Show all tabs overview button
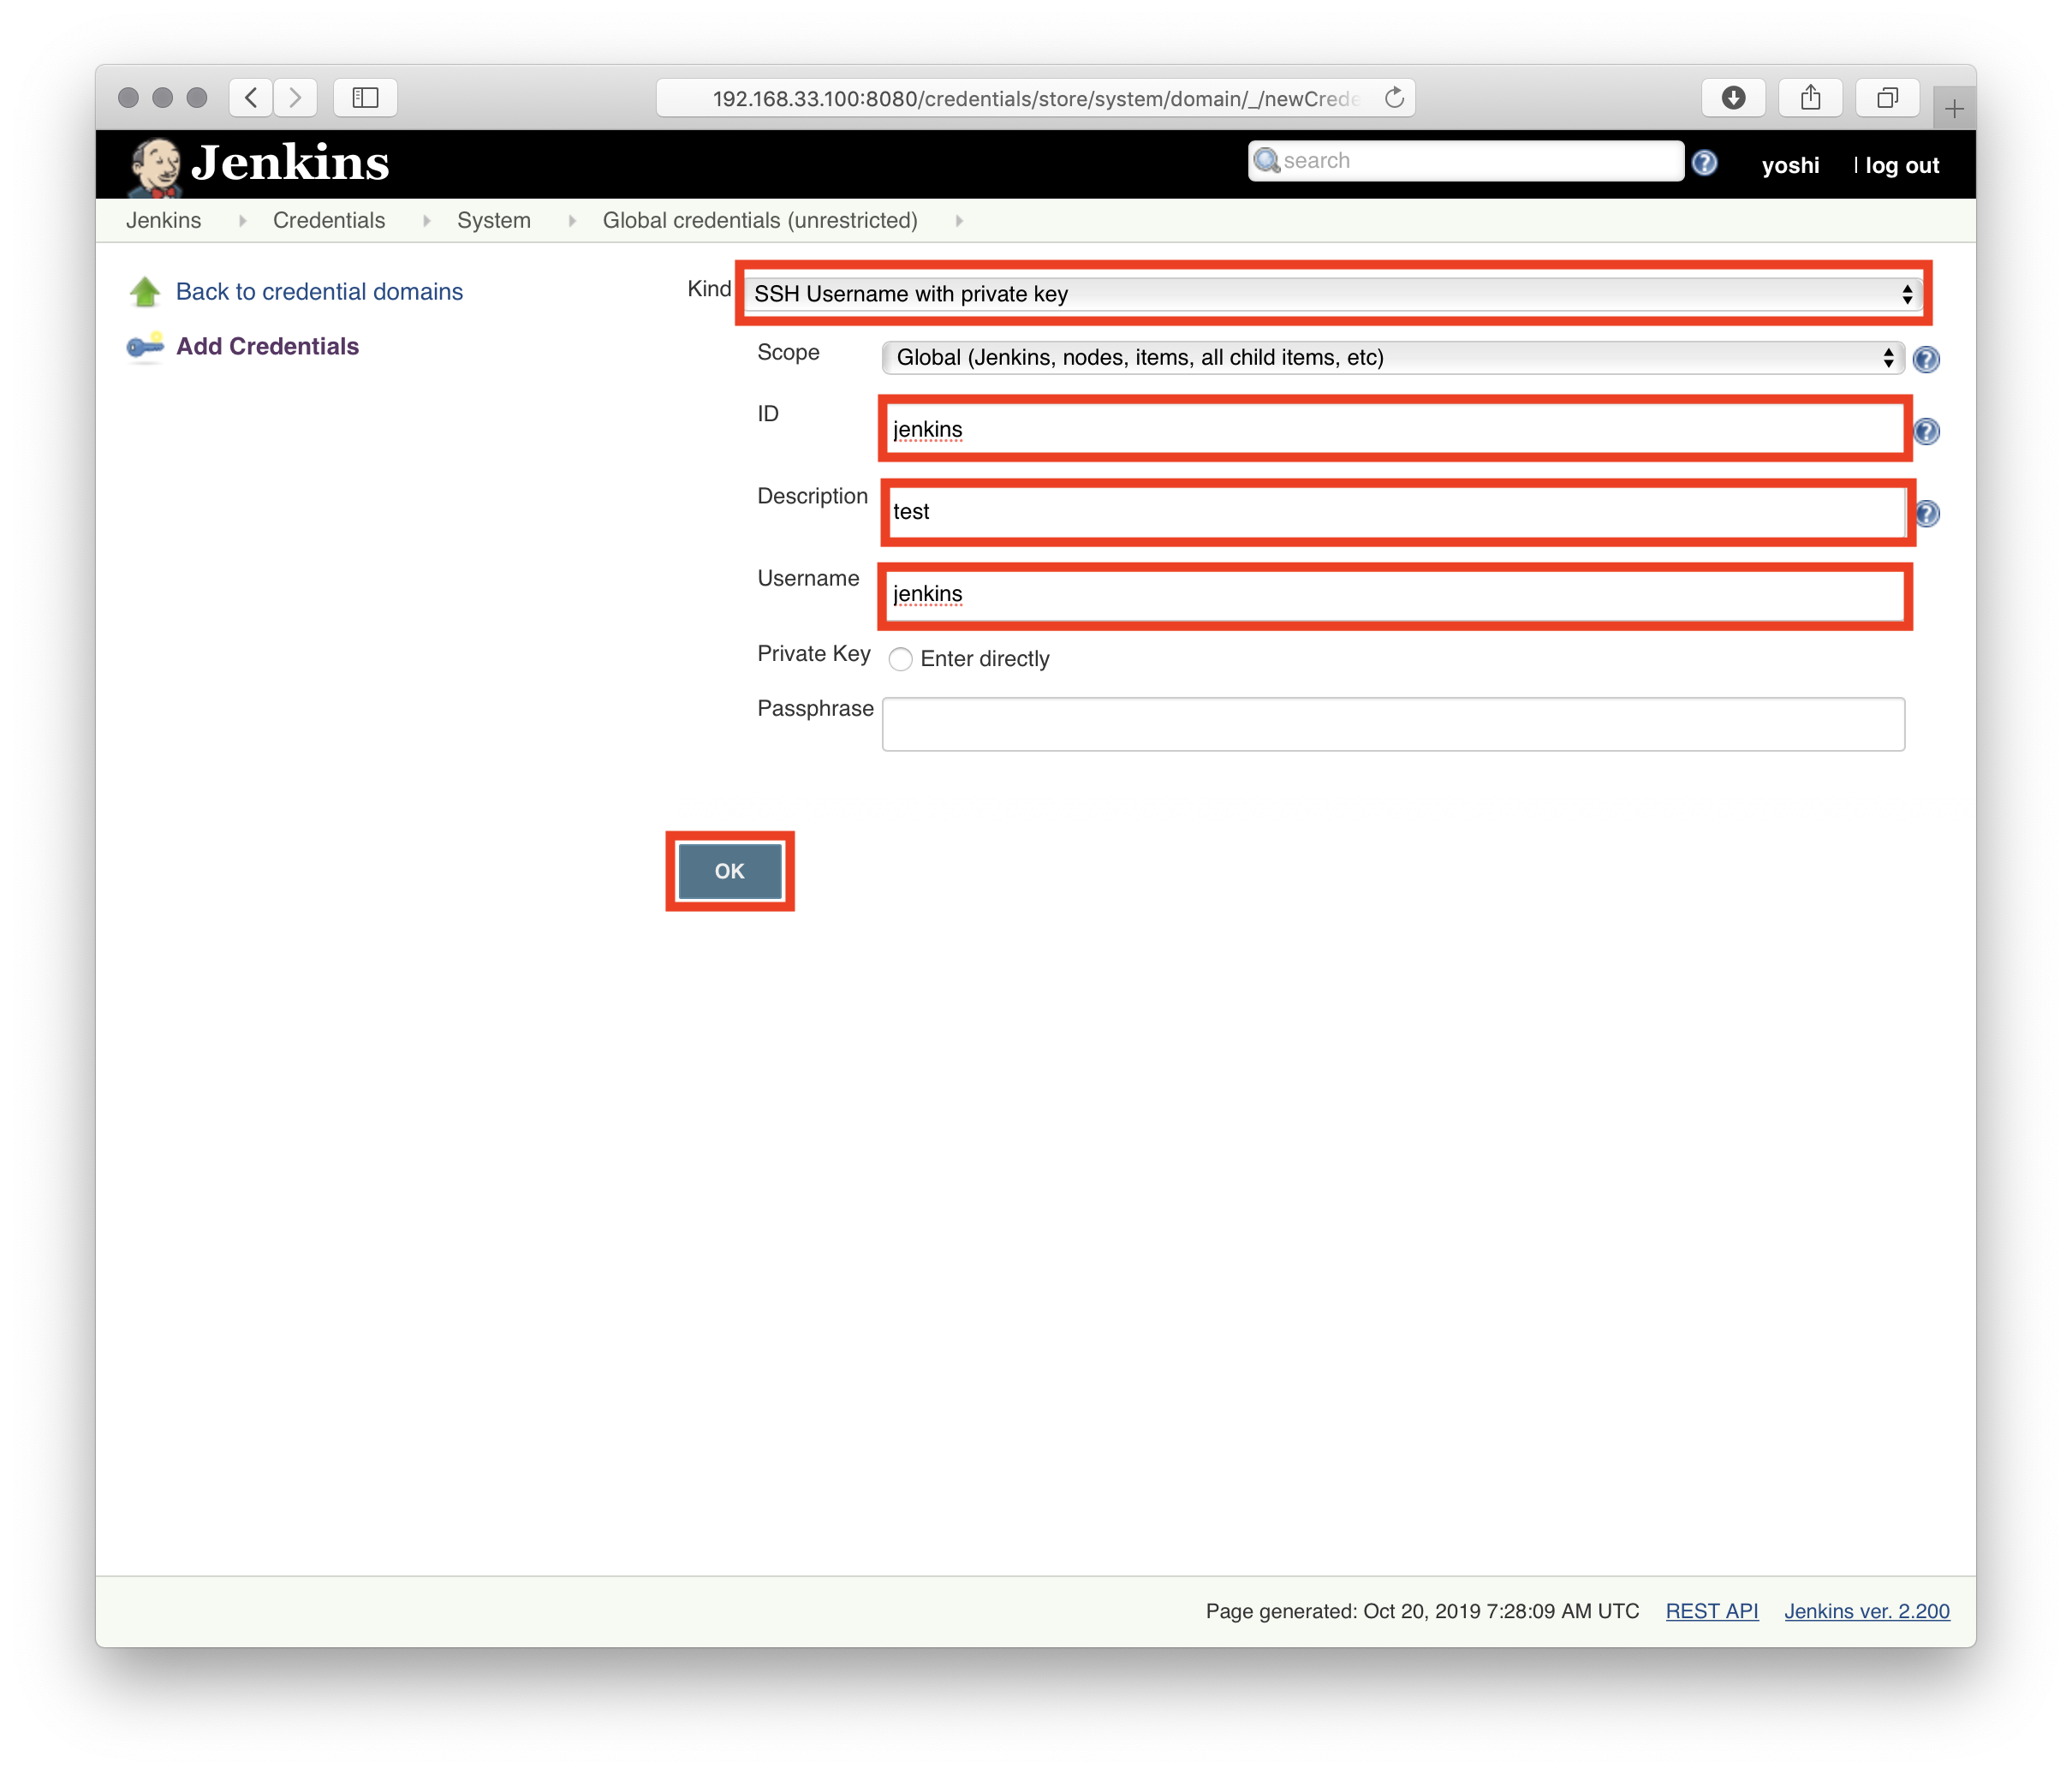The height and width of the screenshot is (1774, 2072). (x=1887, y=97)
